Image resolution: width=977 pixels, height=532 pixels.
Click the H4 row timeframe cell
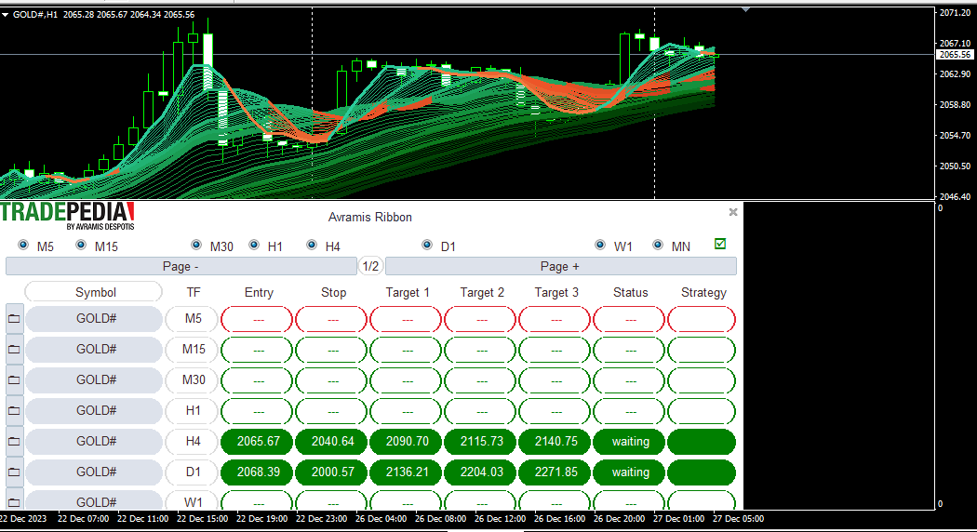[192, 442]
